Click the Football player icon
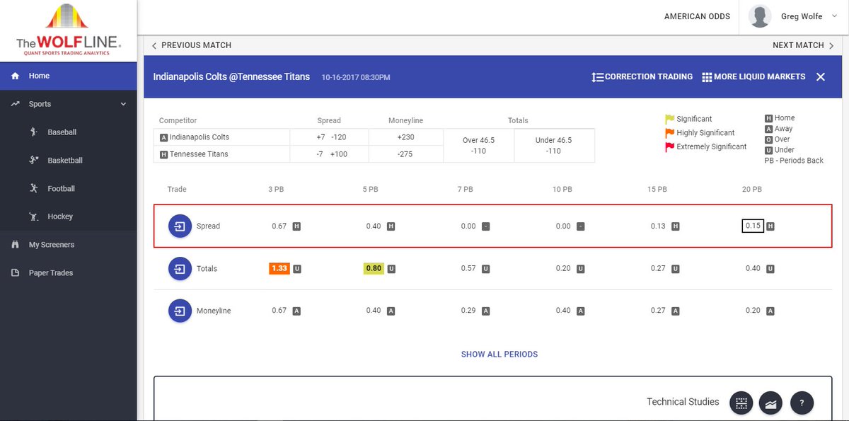849x421 pixels. coord(33,188)
